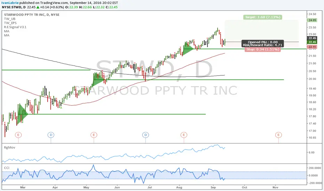Image resolution: width=324 pixels, height=191 pixels.
Task: Click the L:22.32 low value in header
Action: click(x=99, y=7)
